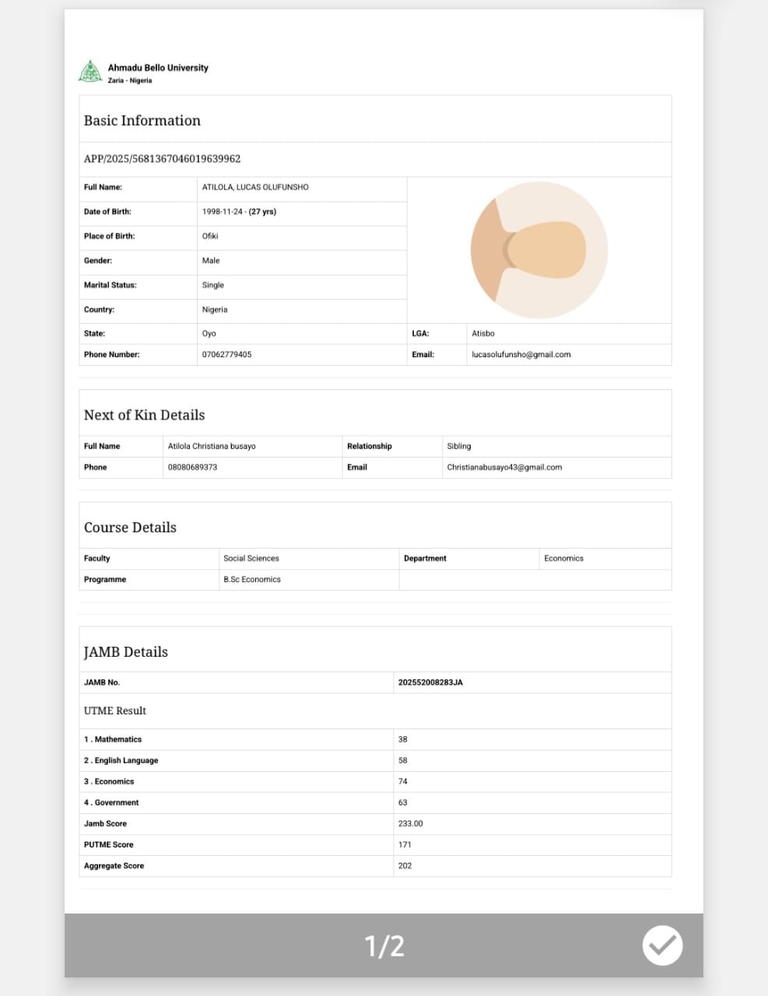Click the lucasolufunsho@gmail.com email address
768x996 pixels.
pyautogui.click(x=521, y=355)
